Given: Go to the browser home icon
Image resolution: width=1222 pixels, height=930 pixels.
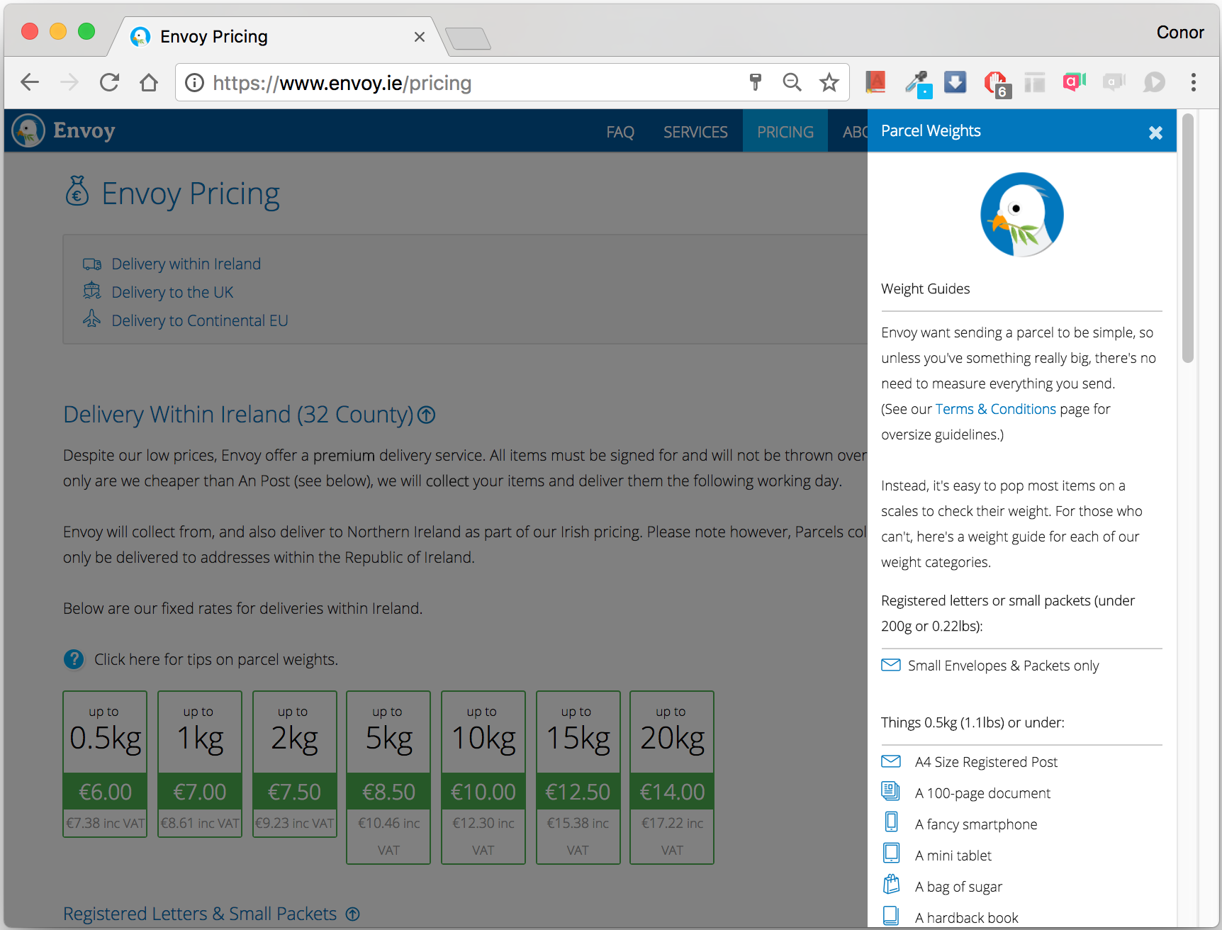Looking at the screenshot, I should tap(149, 82).
